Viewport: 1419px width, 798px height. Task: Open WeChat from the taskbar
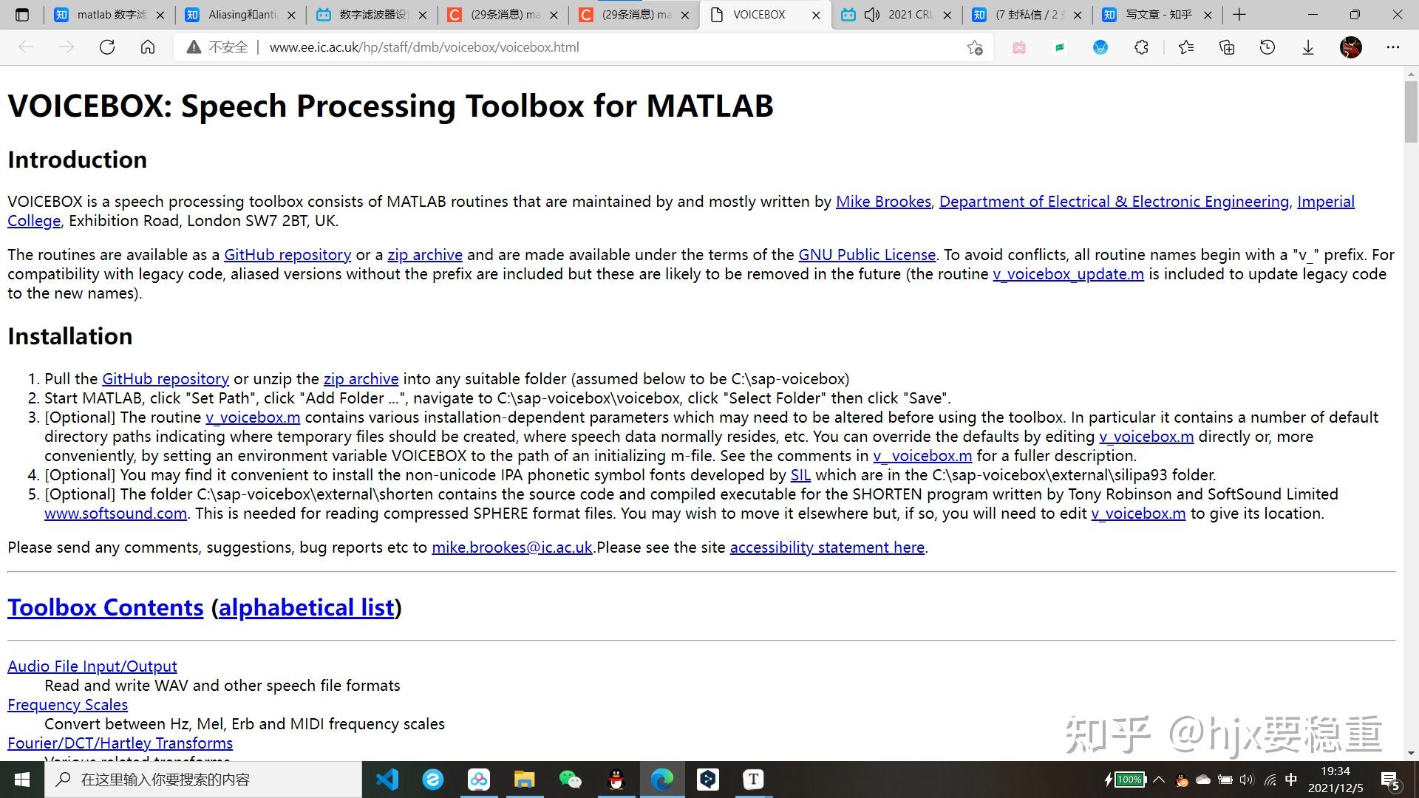tap(571, 779)
